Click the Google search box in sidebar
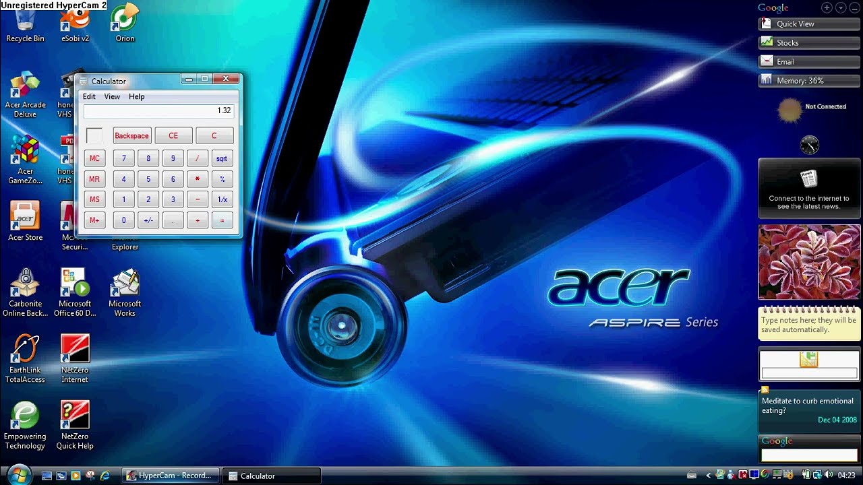Screen dimensions: 863x485 [809, 455]
